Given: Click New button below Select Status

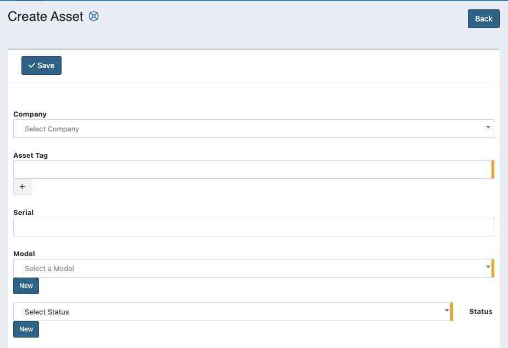Looking at the screenshot, I should click(x=26, y=329).
